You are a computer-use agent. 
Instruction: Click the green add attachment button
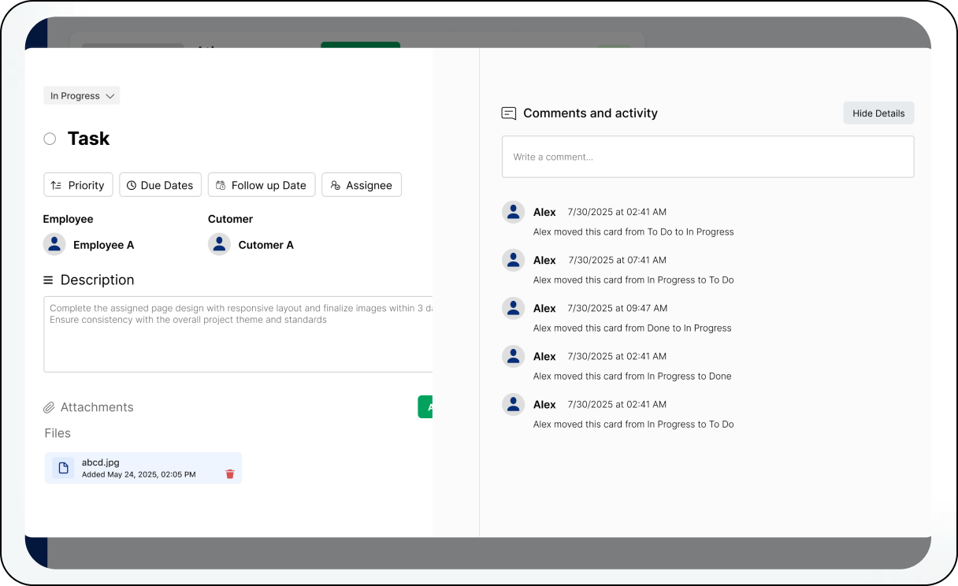coord(425,407)
